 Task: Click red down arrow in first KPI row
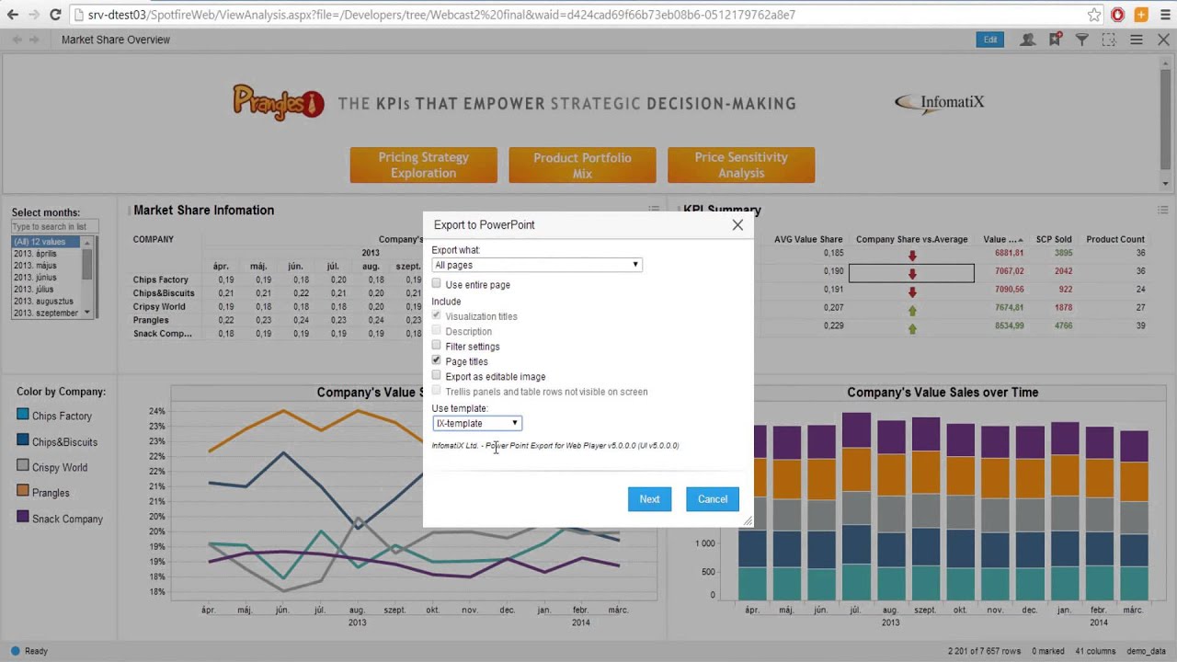(x=912, y=255)
